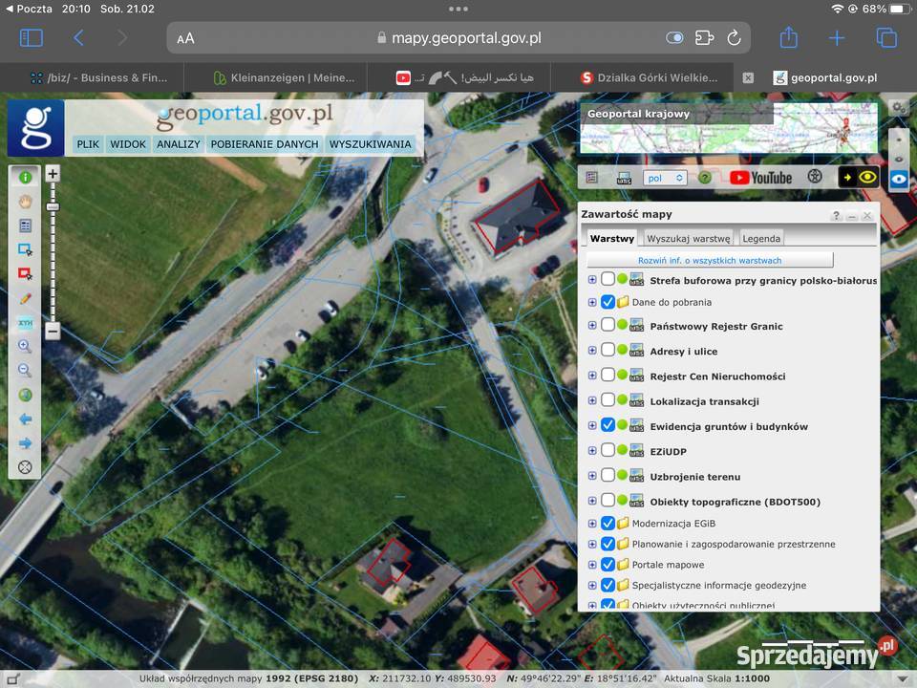Click Rozwiń inf. o wszystkich warstwach button

coord(710,260)
